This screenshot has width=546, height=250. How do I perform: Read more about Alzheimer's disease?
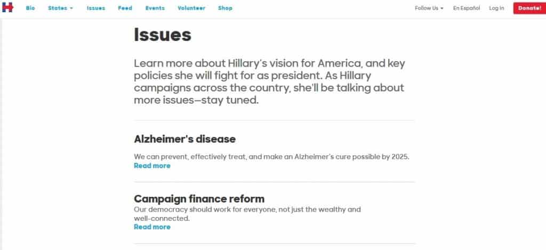pyautogui.click(x=152, y=165)
